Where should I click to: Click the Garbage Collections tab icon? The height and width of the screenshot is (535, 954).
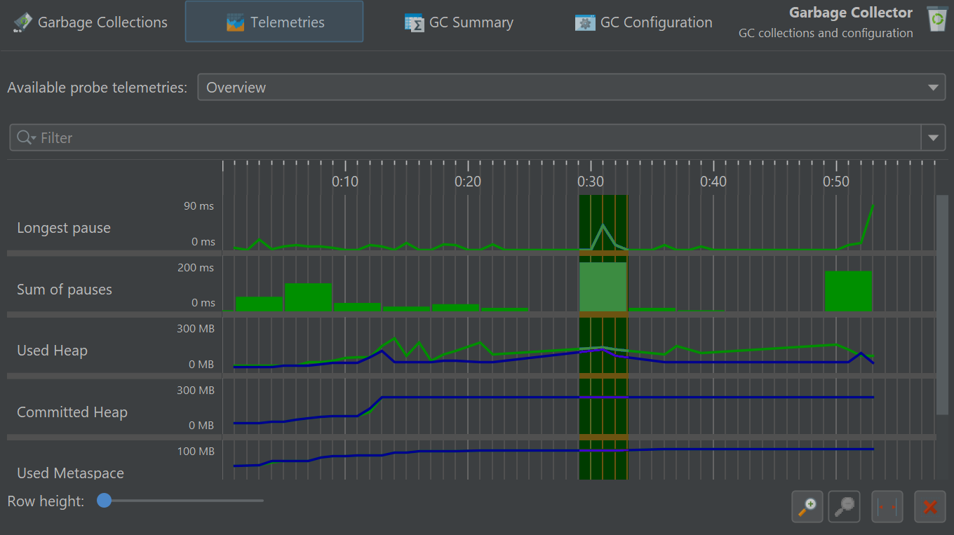pos(23,22)
